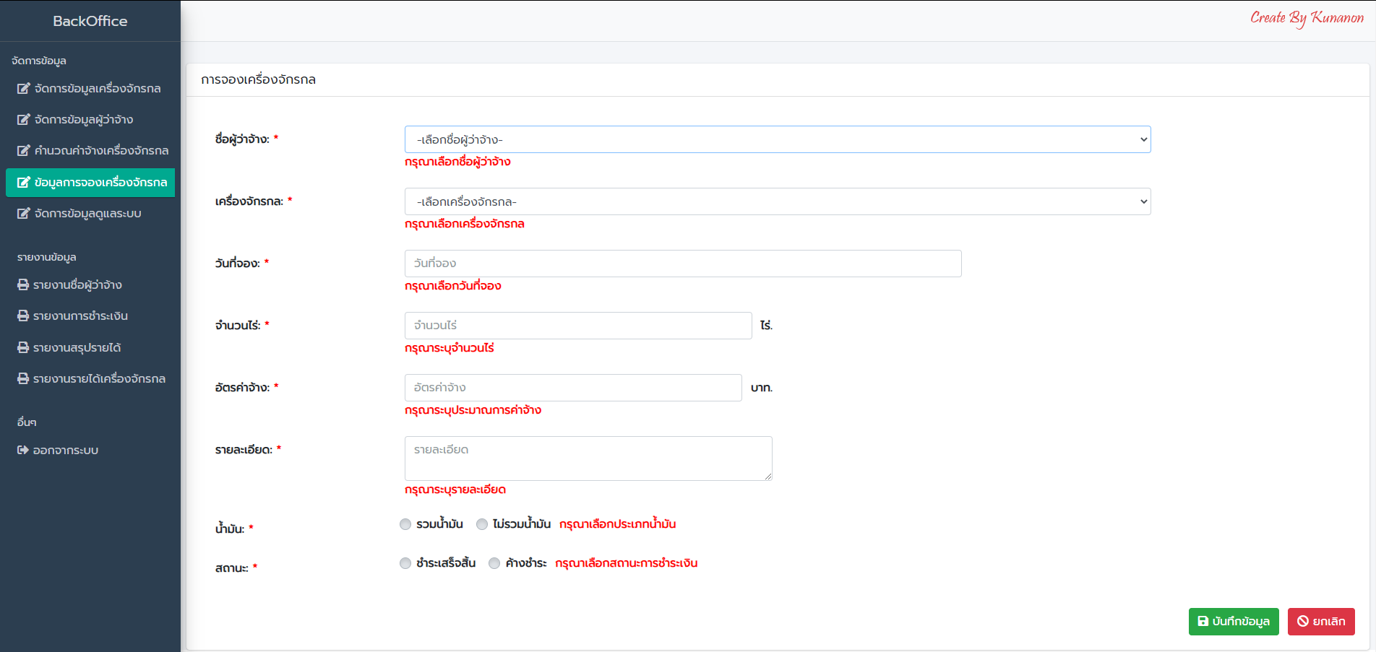
Task: Click the edit icon beside จัดการข้อมูลเครื่องจักรกล
Action: click(x=23, y=89)
